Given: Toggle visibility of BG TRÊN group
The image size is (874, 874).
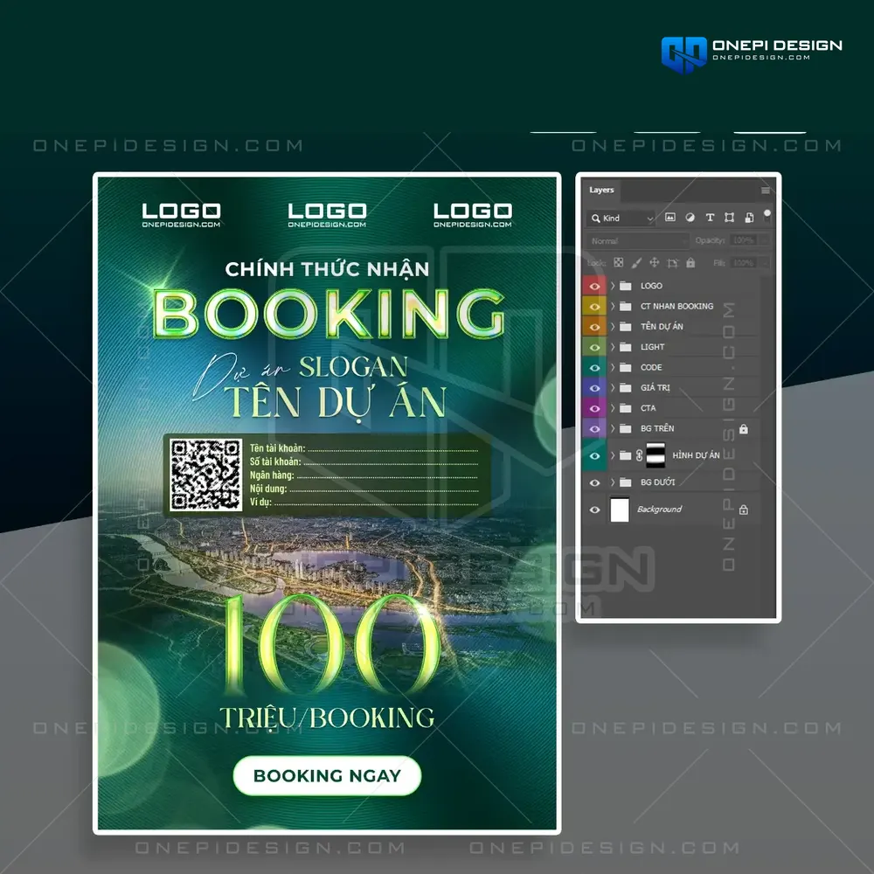Looking at the screenshot, I should point(594,428).
